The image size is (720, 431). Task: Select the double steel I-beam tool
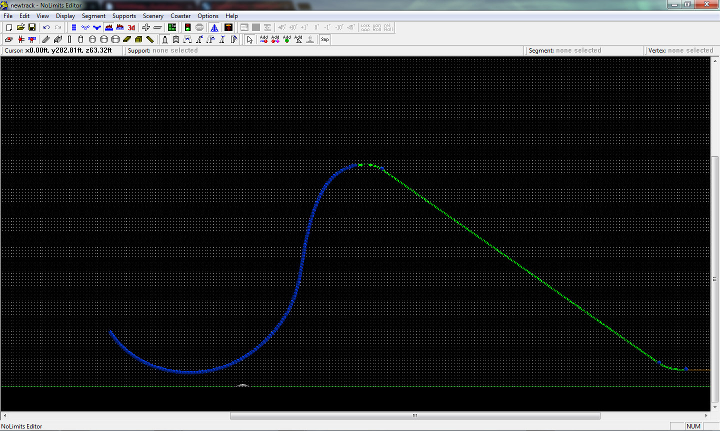(58, 40)
